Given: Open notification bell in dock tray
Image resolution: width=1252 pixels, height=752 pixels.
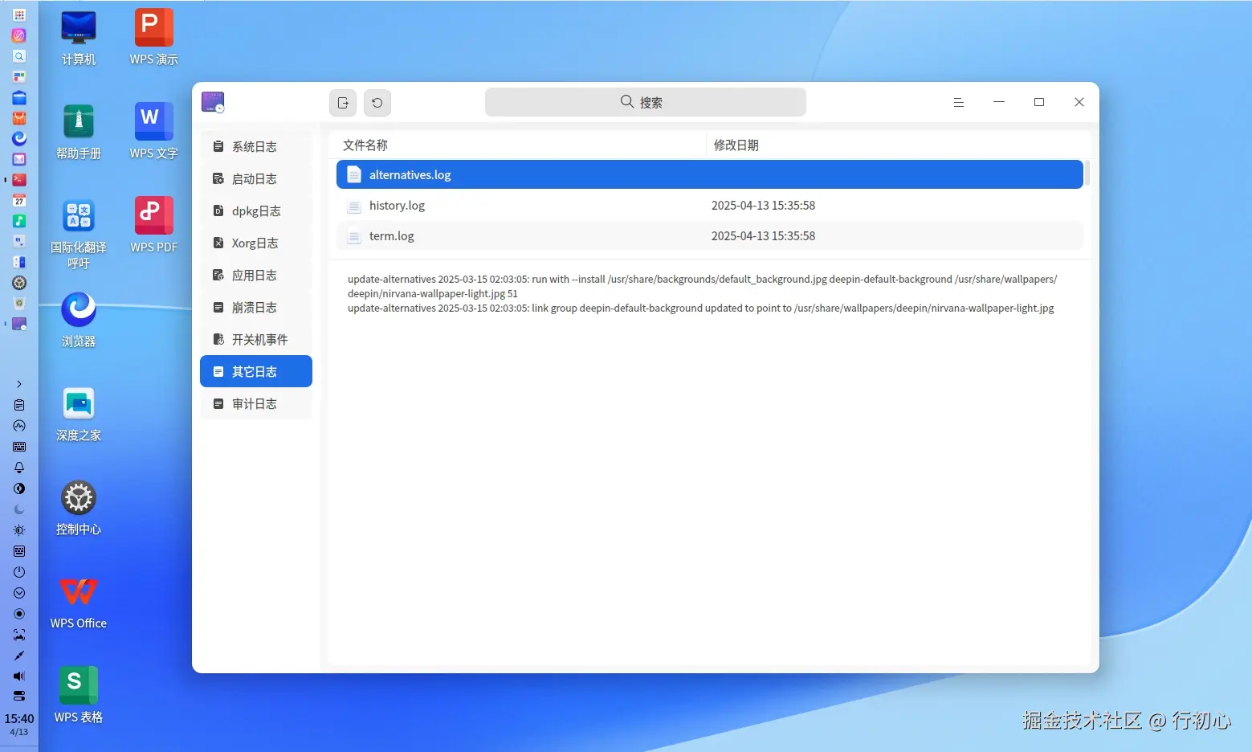Looking at the screenshot, I should pyautogui.click(x=19, y=468).
